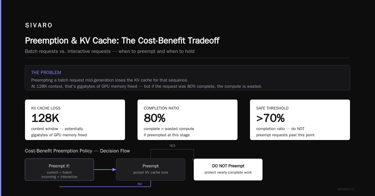Click the SIVARO logo text

click(39, 26)
